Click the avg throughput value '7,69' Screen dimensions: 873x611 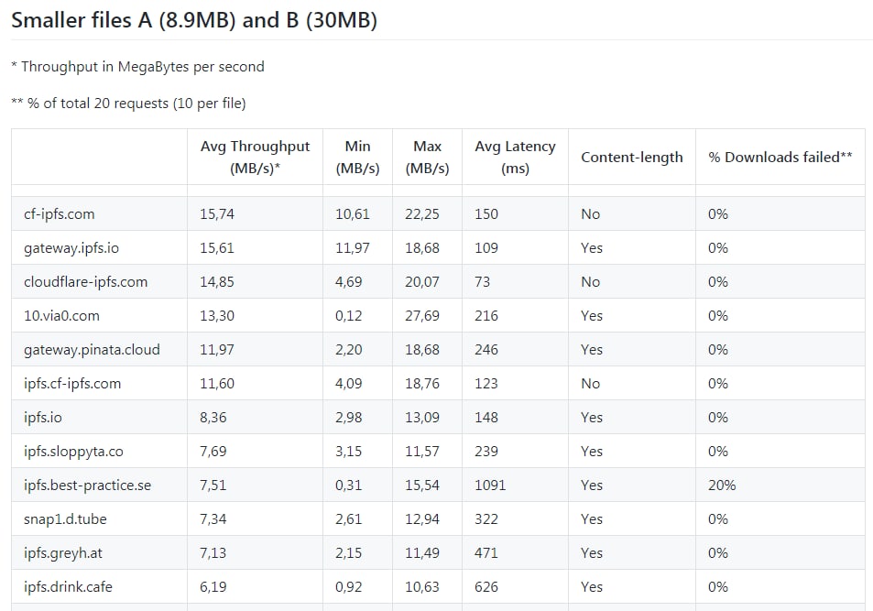click(213, 452)
